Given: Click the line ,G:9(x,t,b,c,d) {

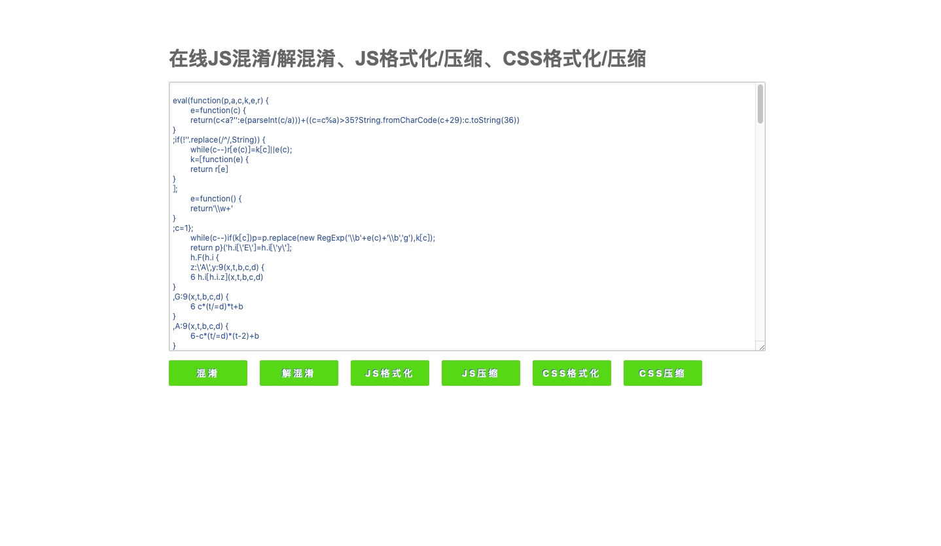Looking at the screenshot, I should 201,297.
